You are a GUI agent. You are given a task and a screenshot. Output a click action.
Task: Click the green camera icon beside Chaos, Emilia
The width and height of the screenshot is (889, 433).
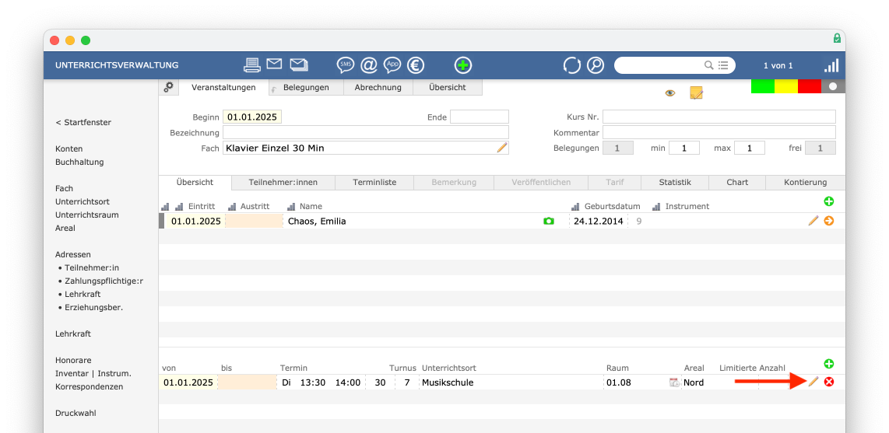[548, 222]
